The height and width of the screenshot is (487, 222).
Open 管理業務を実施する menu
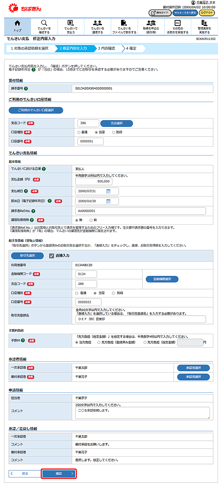click(204, 26)
